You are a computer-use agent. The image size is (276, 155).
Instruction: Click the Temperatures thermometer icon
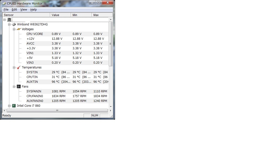coord(19,68)
